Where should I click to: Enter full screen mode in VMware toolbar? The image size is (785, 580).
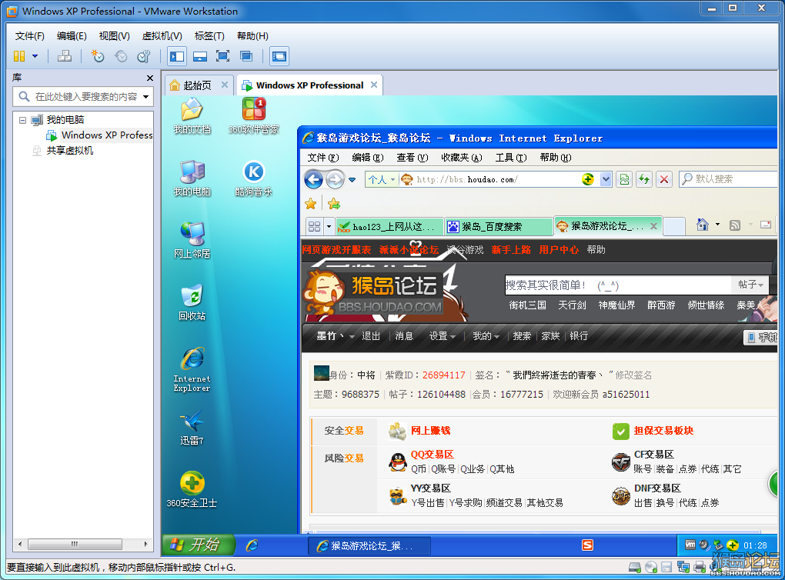click(x=222, y=56)
